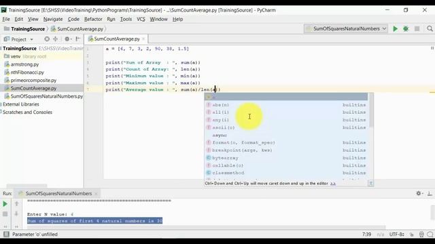The image size is (435, 244).
Task: Choose async keyword from completion list
Action: point(285,136)
